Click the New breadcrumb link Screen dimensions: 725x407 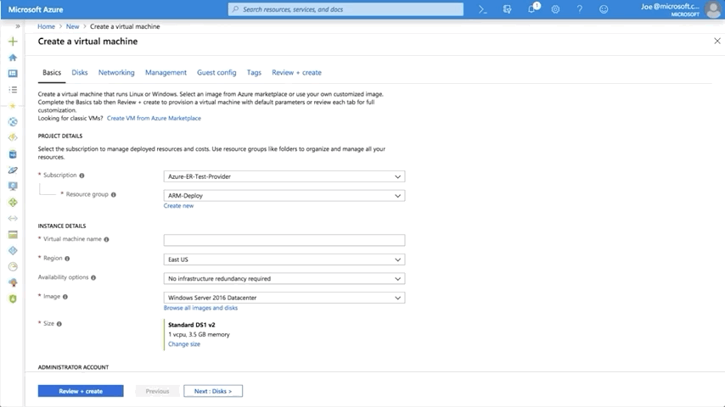[73, 27]
